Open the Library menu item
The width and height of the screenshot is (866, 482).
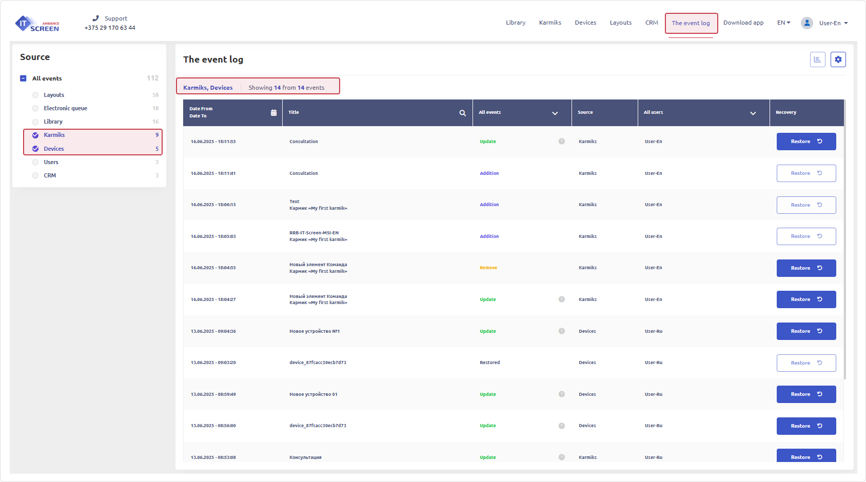click(x=515, y=23)
